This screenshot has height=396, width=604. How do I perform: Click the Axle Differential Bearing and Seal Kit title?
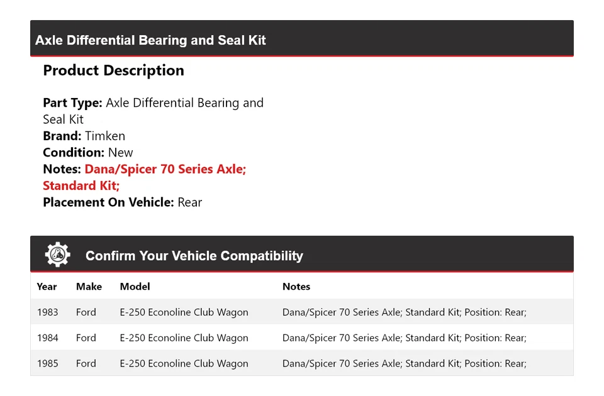tap(150, 40)
